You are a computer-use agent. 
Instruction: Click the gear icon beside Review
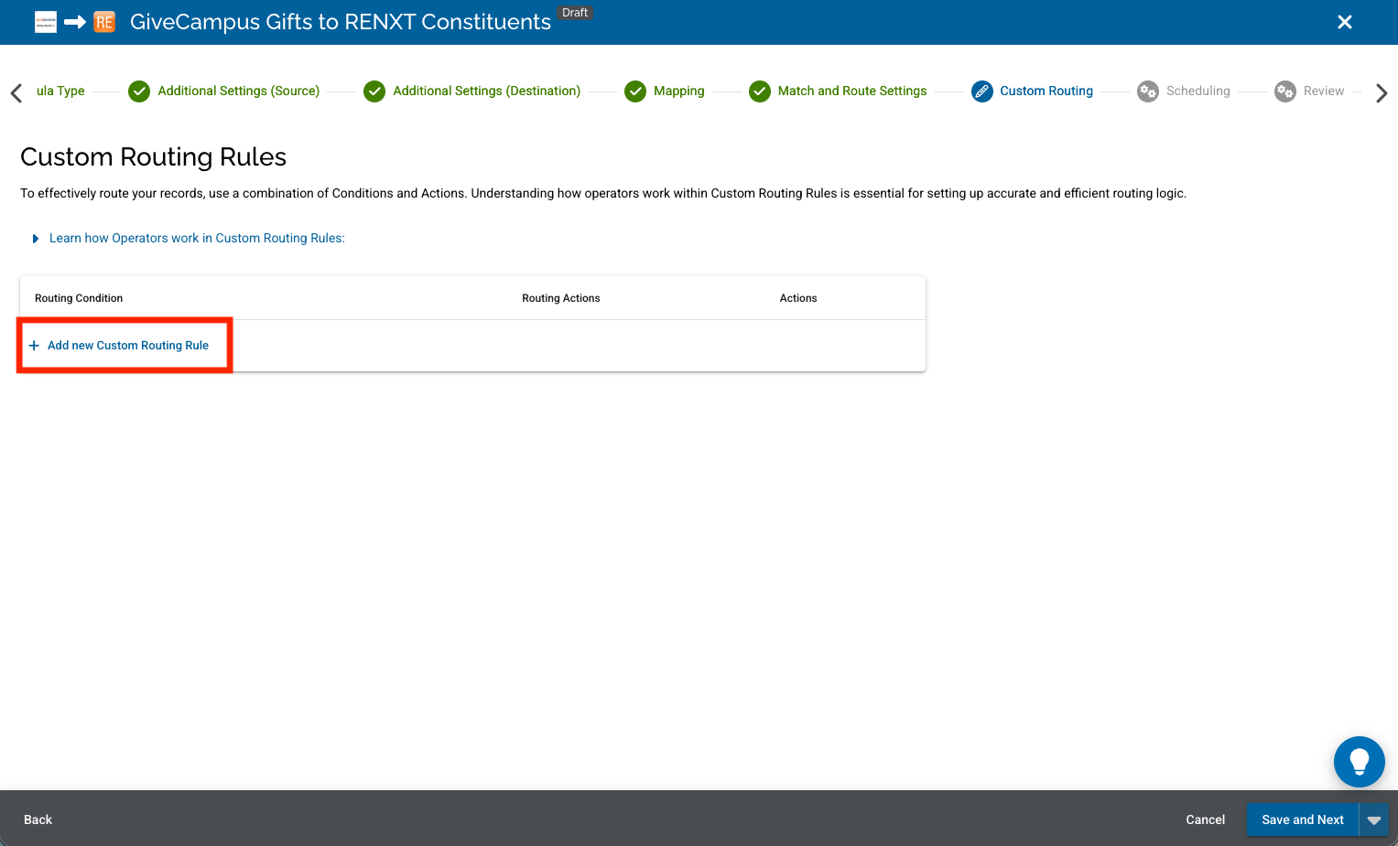[1285, 91]
